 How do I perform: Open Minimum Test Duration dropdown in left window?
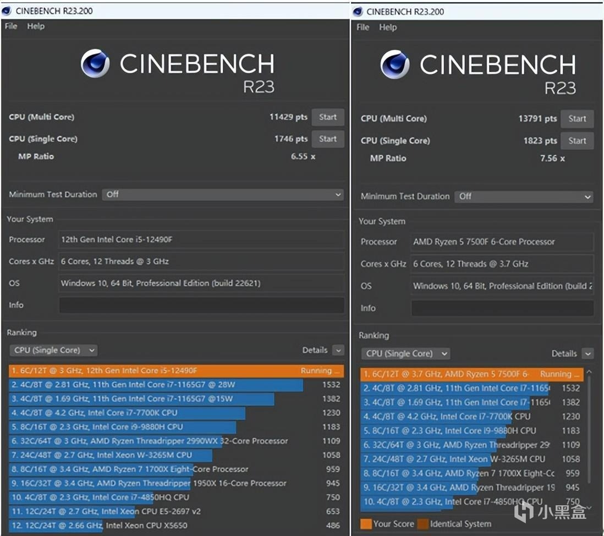[223, 194]
